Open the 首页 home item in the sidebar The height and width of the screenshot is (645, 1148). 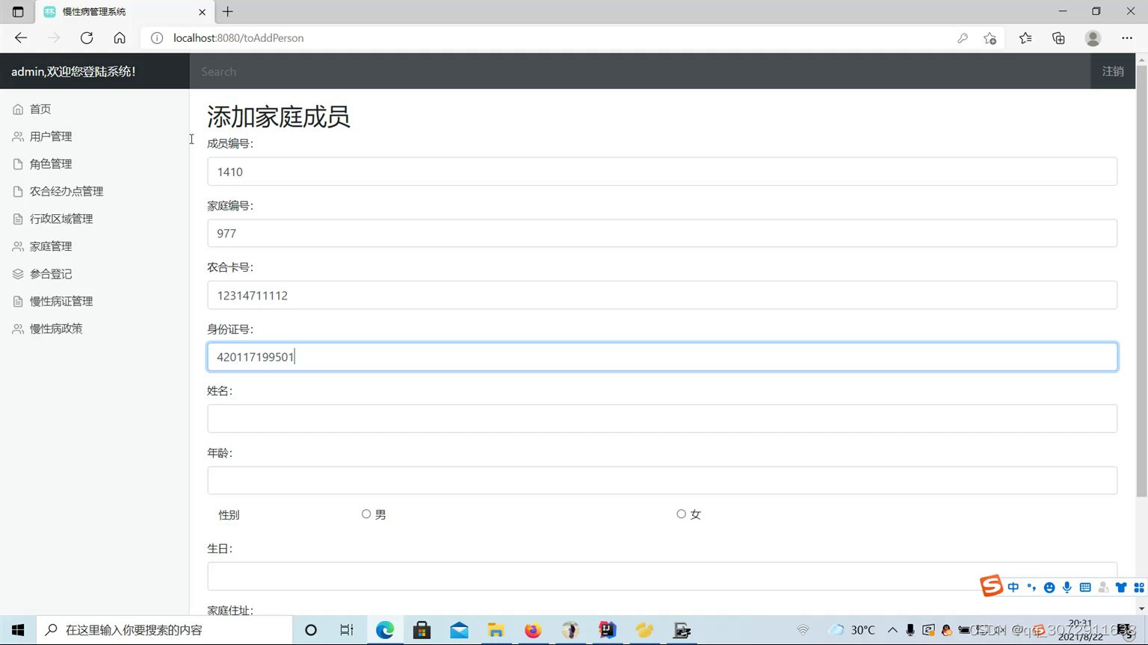(x=40, y=109)
